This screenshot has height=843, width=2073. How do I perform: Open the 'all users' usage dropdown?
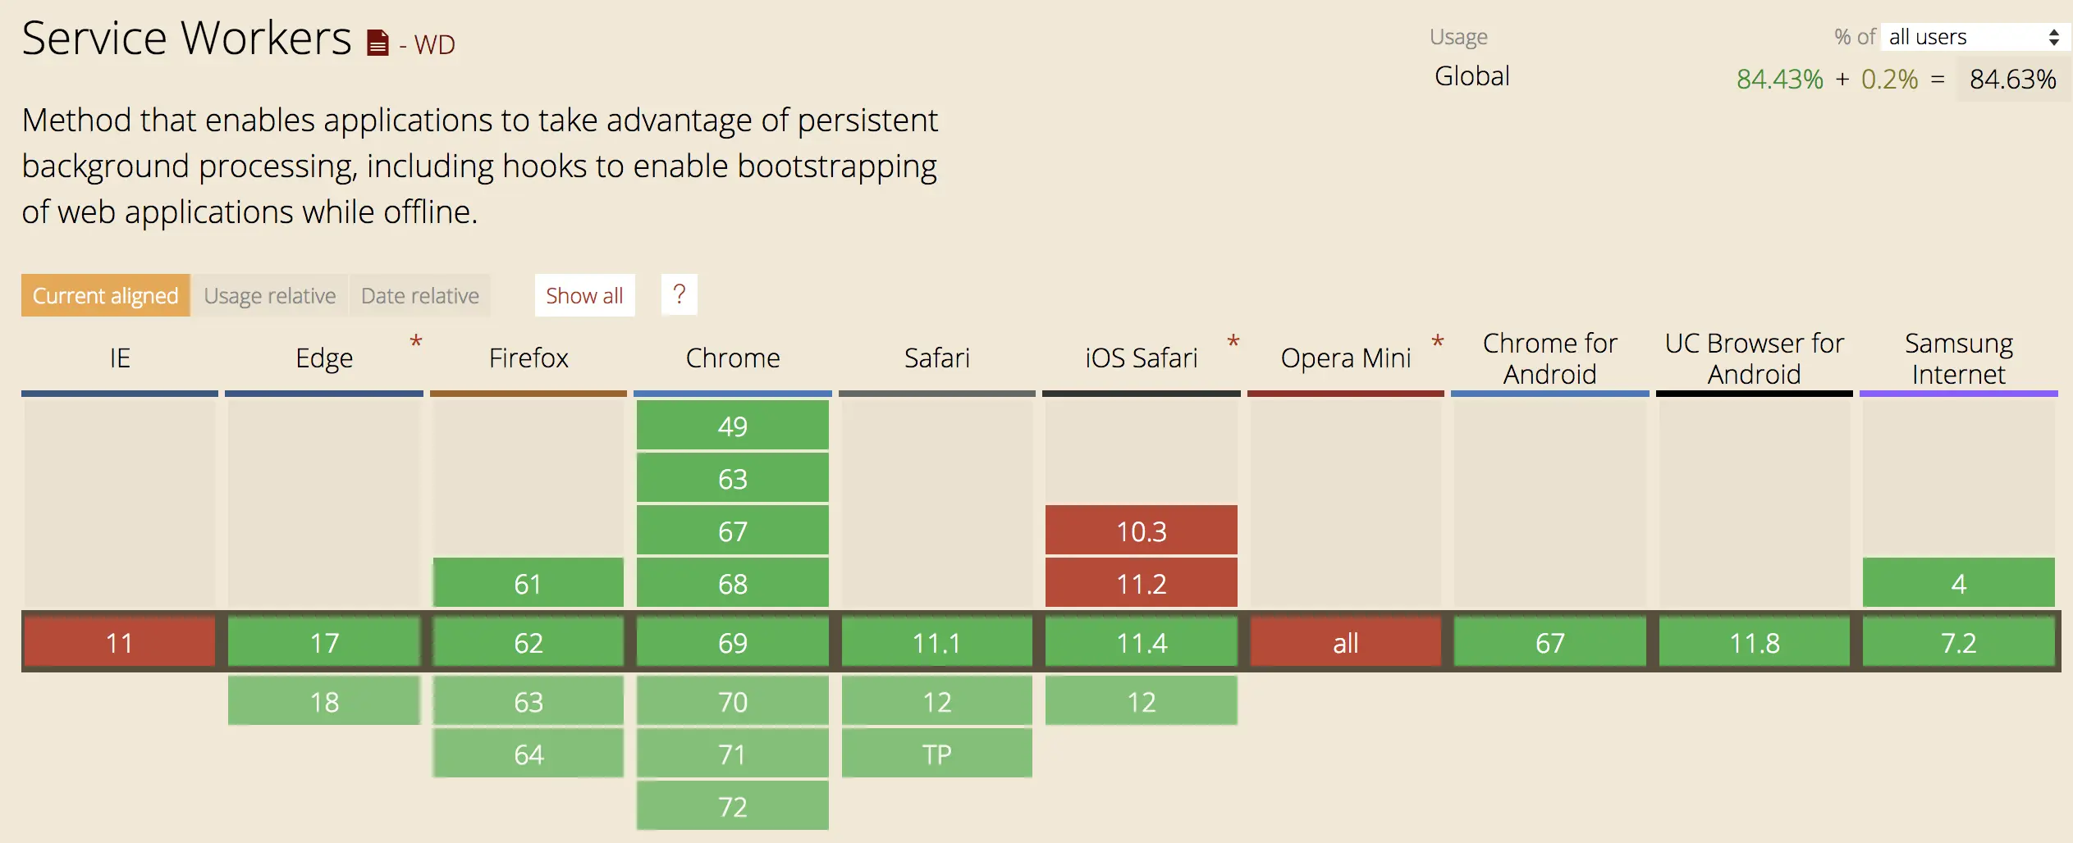(x=1974, y=37)
